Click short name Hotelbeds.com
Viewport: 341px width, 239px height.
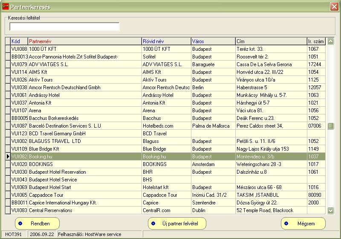(158, 126)
